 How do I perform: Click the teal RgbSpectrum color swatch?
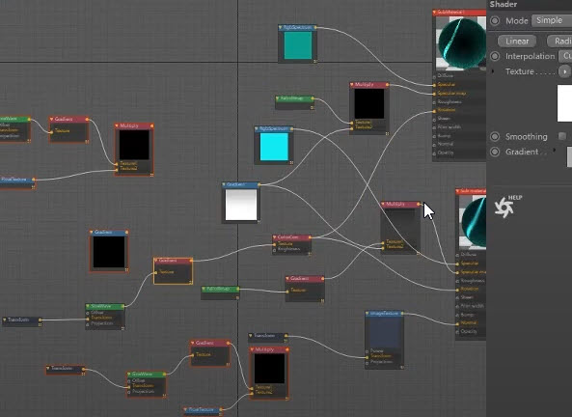point(298,45)
